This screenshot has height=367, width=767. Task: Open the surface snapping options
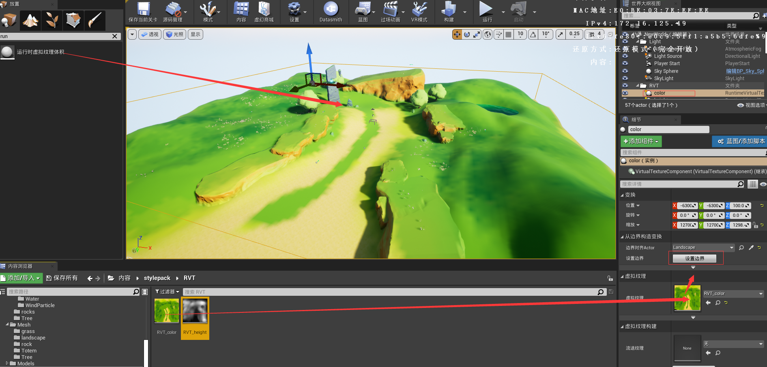(x=498, y=34)
